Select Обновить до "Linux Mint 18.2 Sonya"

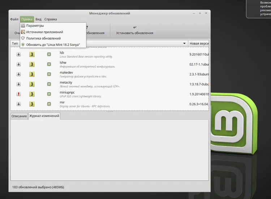coord(53,45)
